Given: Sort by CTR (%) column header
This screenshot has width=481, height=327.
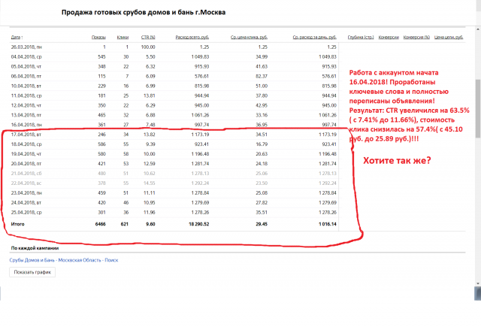Looking at the screenshot, I should [148, 37].
